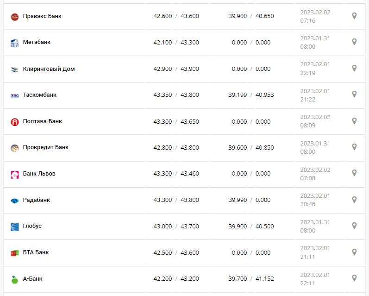Follow the Радабанк bank name link

pos(37,200)
